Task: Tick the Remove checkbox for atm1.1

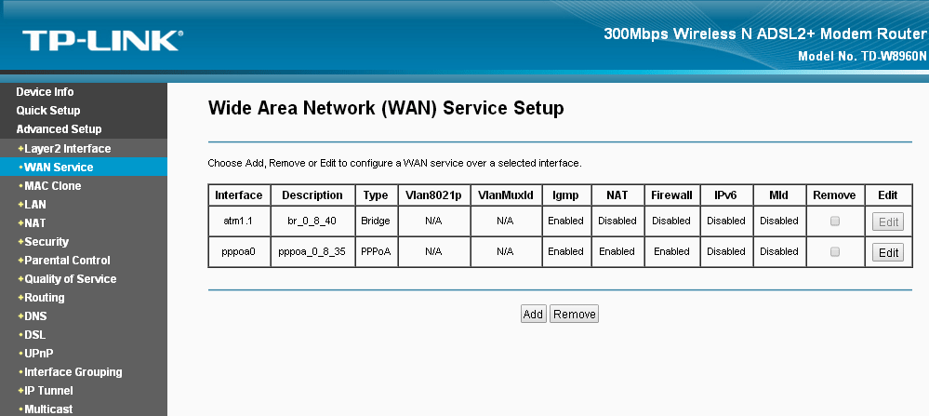Action: pos(834,221)
